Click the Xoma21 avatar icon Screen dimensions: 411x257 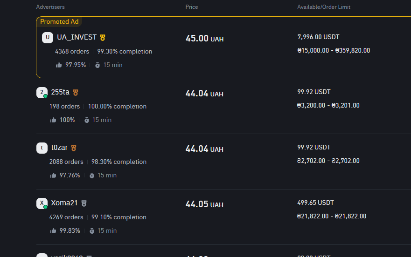(x=42, y=203)
